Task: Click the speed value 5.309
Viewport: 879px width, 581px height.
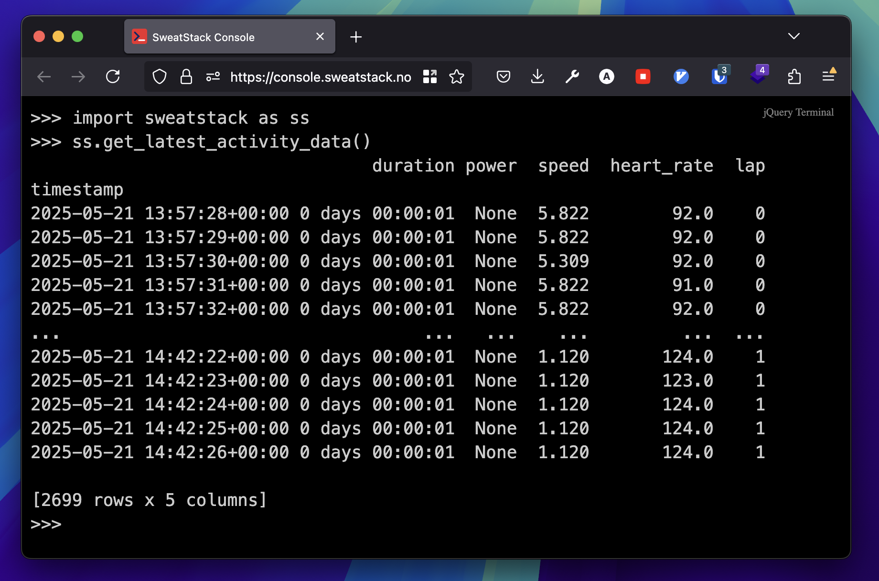Action: (x=564, y=261)
